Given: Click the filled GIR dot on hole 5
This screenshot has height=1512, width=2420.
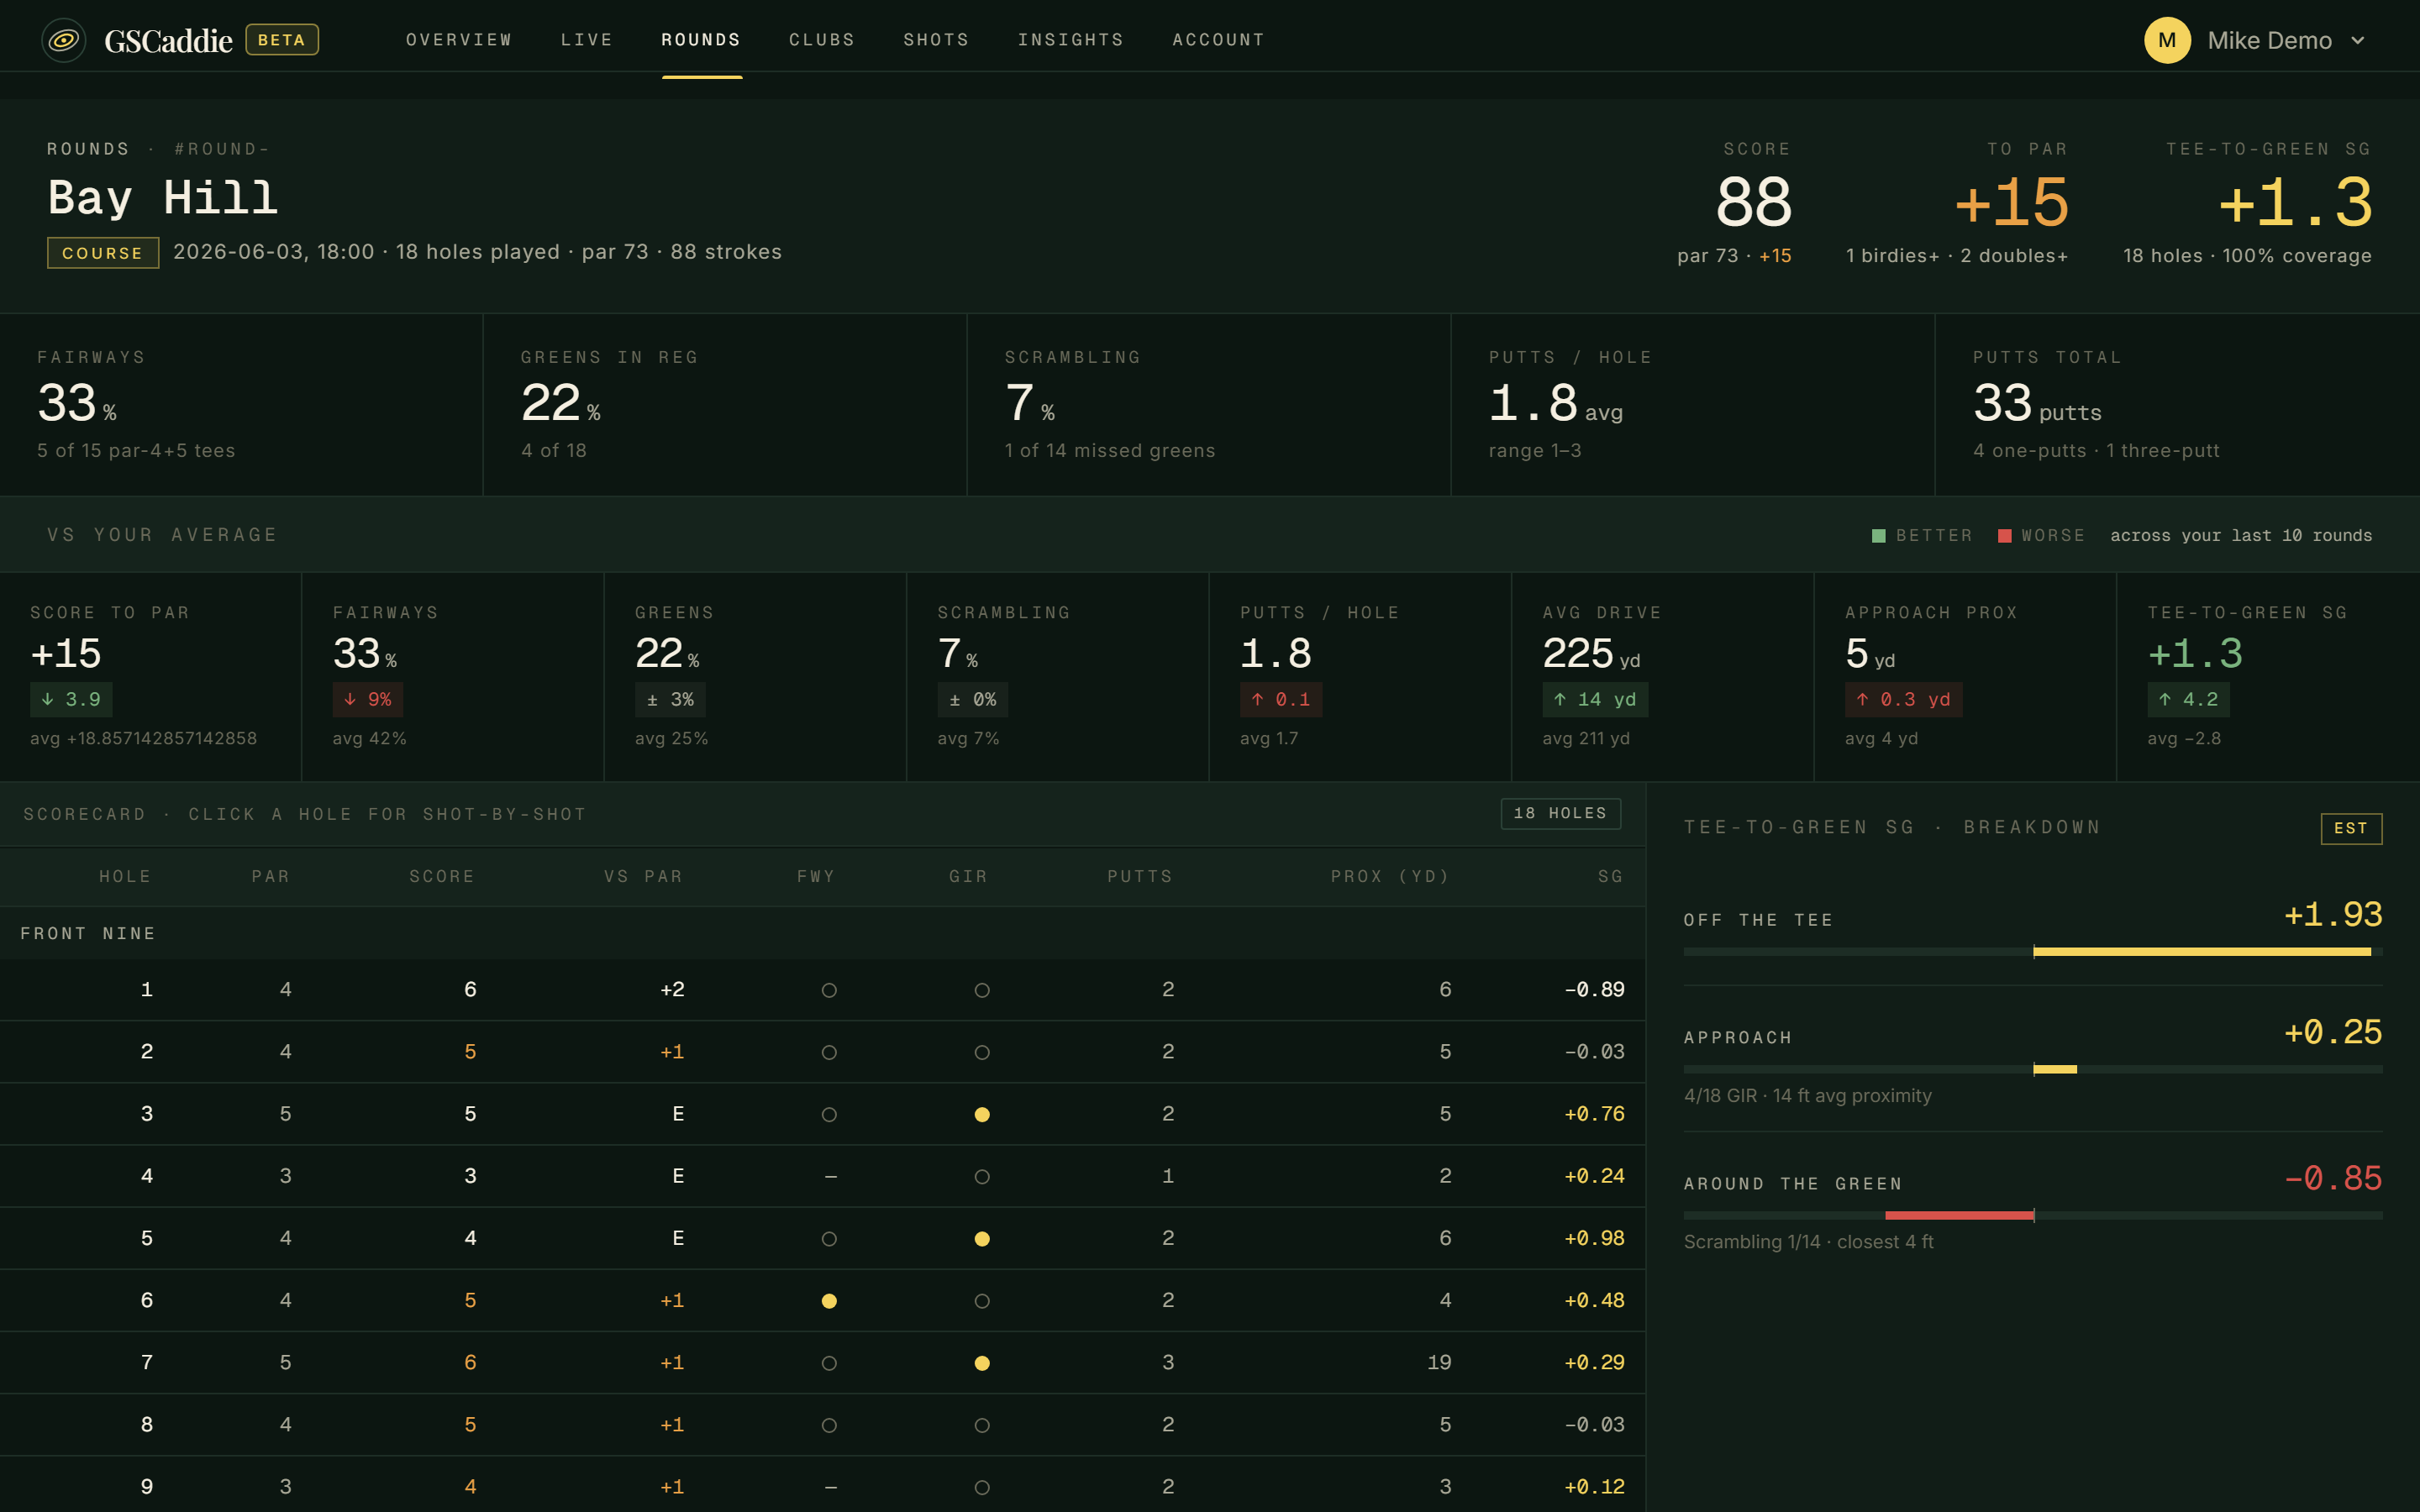Looking at the screenshot, I should coord(982,1239).
